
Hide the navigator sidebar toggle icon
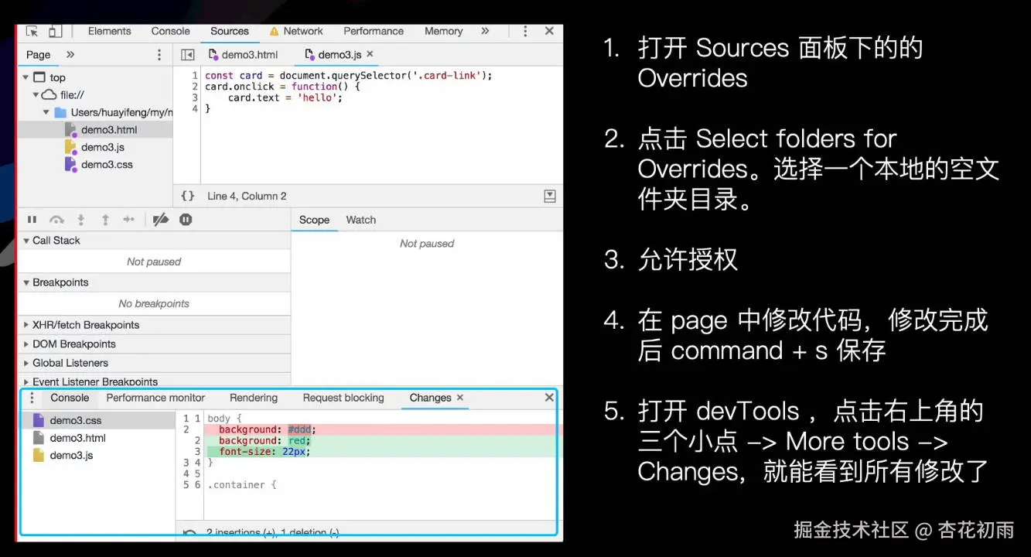(187, 55)
